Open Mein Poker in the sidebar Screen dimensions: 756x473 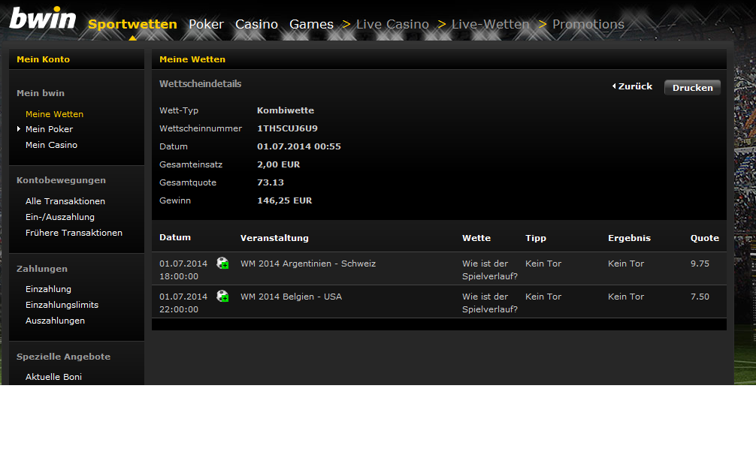[x=49, y=129]
